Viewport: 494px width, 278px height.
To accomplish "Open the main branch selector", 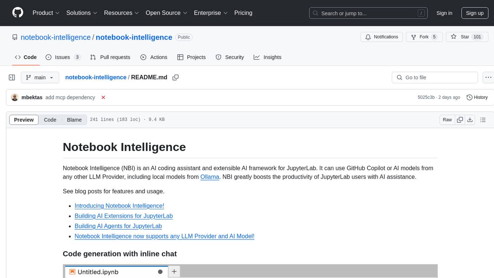I will click(40, 78).
